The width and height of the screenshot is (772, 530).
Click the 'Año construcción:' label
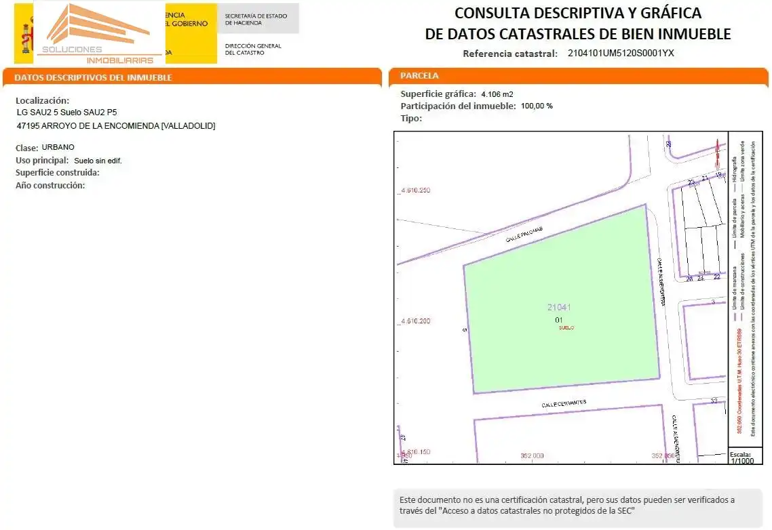pos(50,186)
